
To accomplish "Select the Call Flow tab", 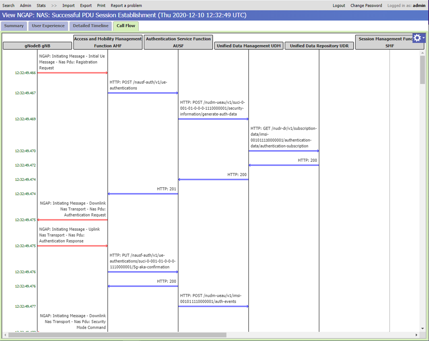I will coord(126,26).
